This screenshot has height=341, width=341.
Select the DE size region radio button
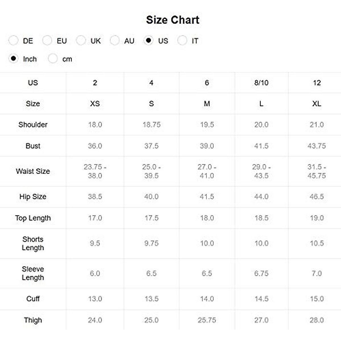[x=13, y=41]
